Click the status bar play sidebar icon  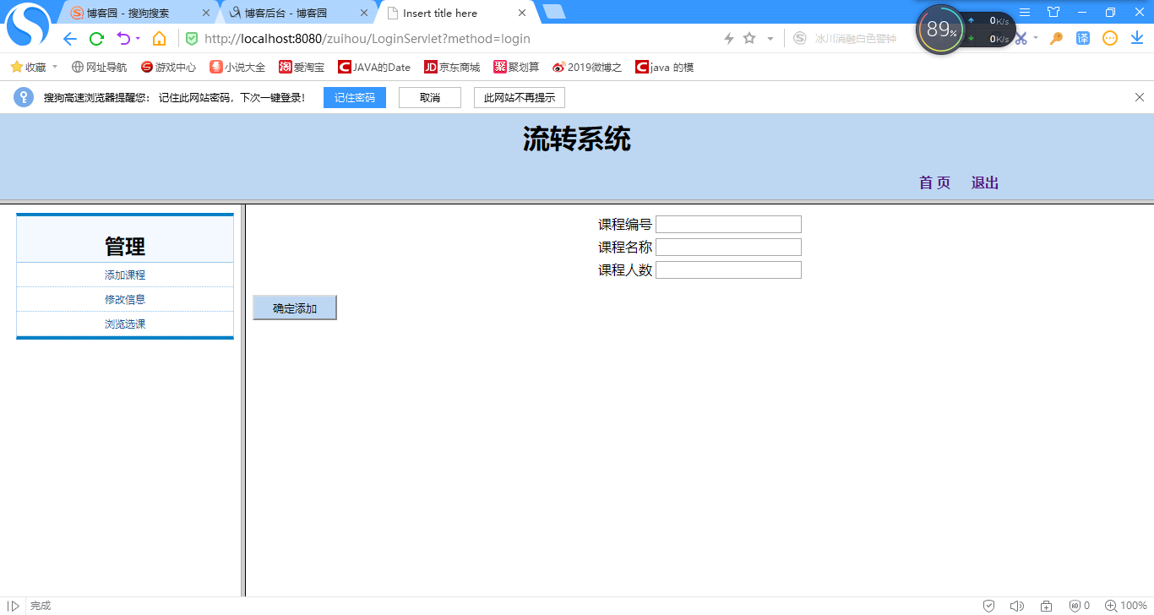tap(14, 606)
